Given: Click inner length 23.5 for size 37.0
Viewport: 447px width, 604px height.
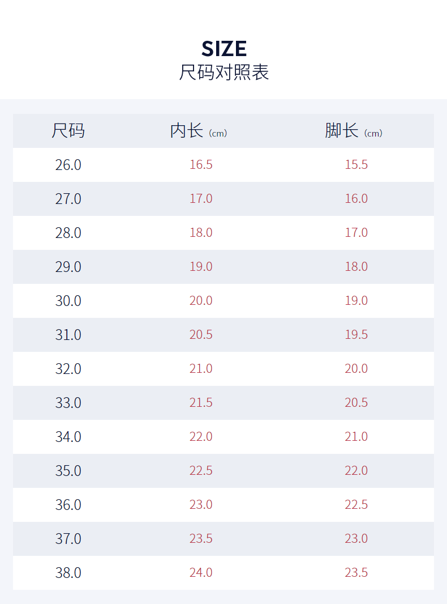Looking at the screenshot, I should [x=201, y=539].
